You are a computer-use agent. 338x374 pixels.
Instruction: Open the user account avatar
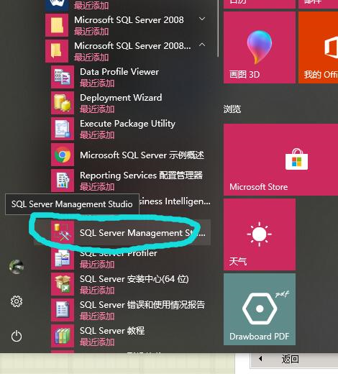(x=17, y=267)
